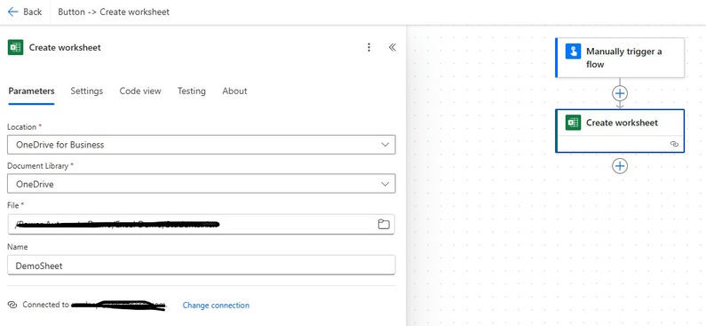Click the Change connection link
The height and width of the screenshot is (326, 706).
pos(216,306)
